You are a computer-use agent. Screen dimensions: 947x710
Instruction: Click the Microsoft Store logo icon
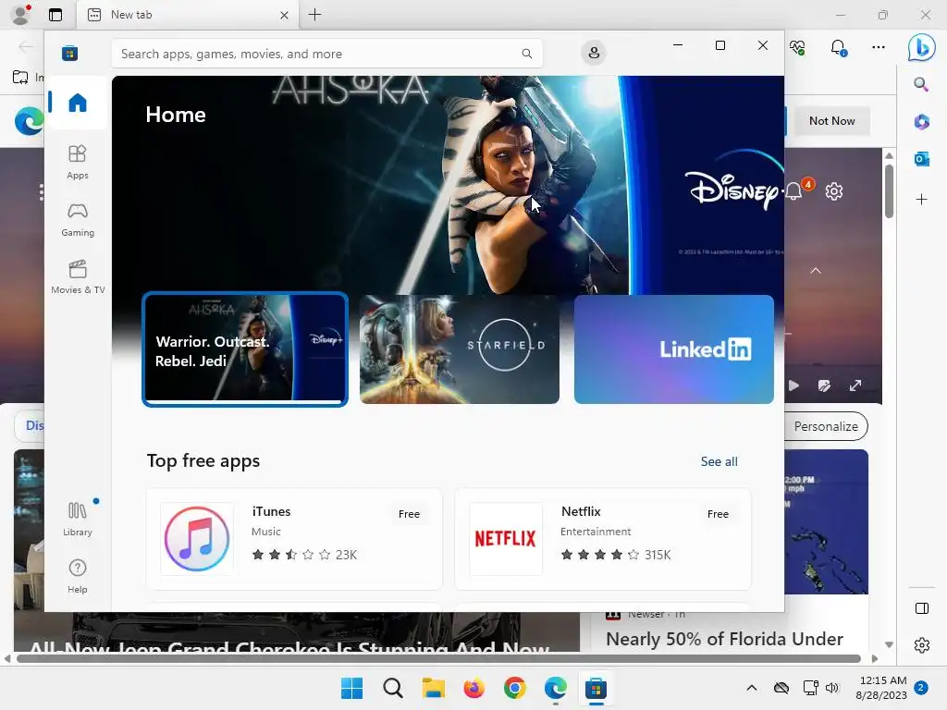click(x=69, y=53)
